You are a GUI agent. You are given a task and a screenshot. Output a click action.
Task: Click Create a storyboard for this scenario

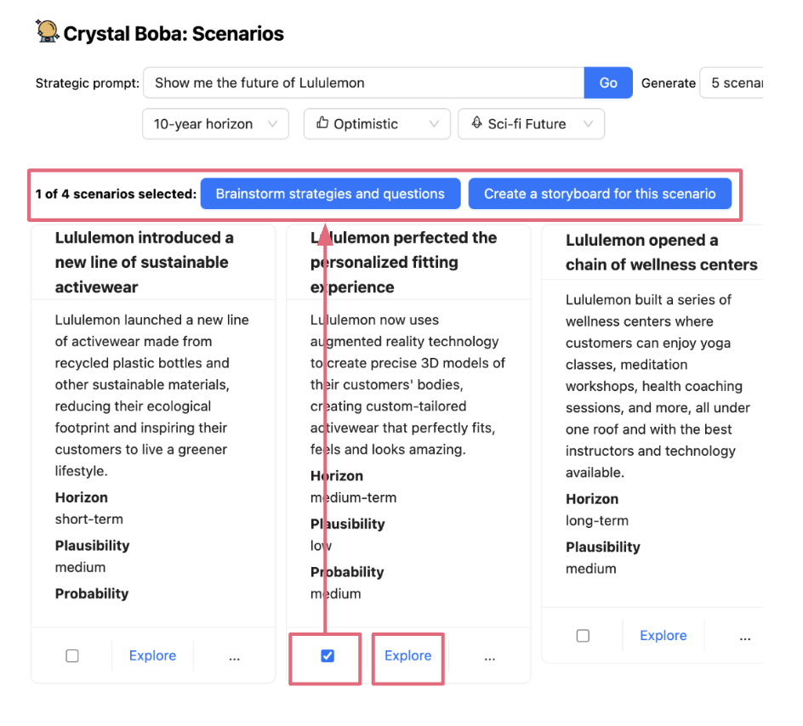pos(600,194)
